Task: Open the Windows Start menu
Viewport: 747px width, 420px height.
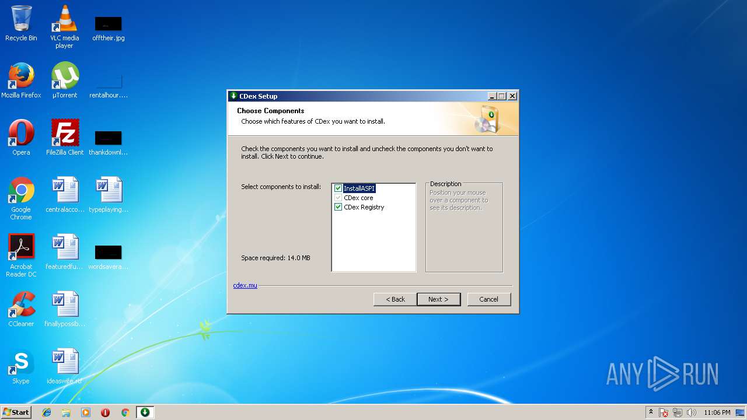Action: click(16, 412)
